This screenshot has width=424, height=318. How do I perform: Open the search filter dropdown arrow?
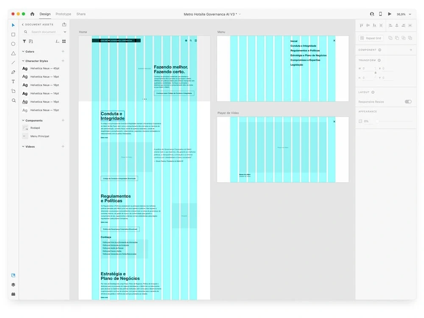click(65, 32)
